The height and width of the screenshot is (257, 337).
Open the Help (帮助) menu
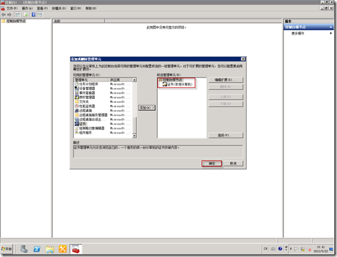point(91,8)
